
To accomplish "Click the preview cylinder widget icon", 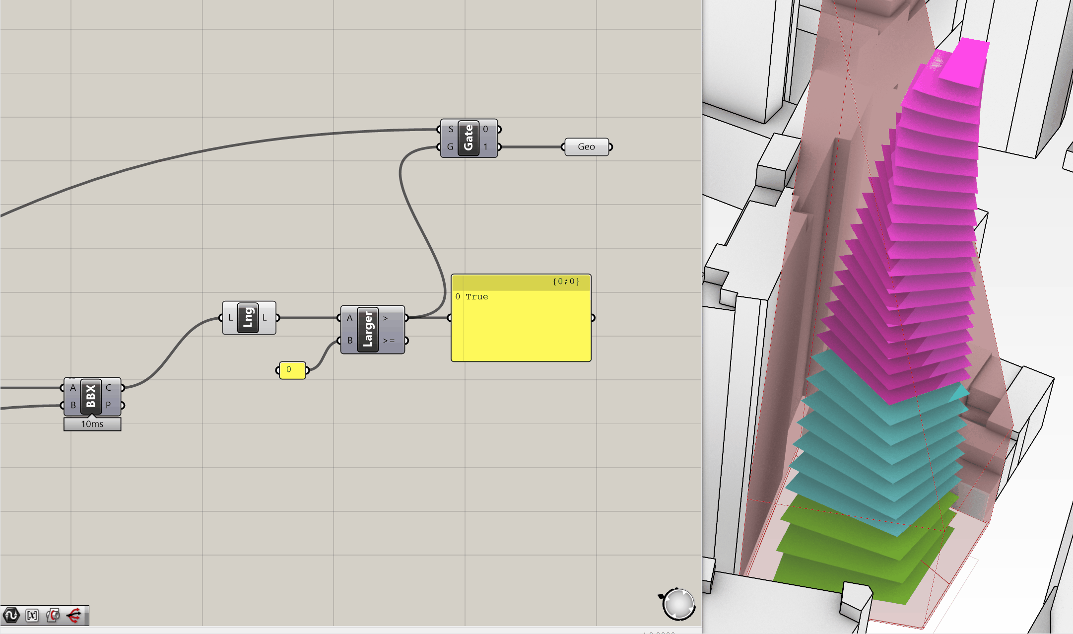I will pyautogui.click(x=53, y=616).
